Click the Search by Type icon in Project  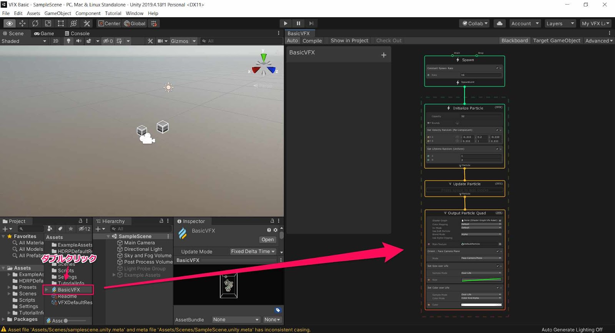[x=50, y=229]
